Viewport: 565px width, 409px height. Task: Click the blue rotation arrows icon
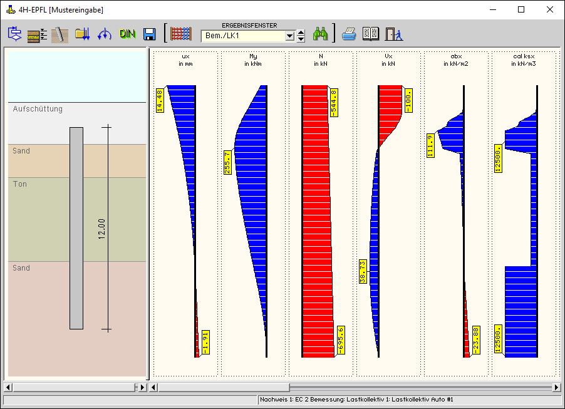point(105,34)
